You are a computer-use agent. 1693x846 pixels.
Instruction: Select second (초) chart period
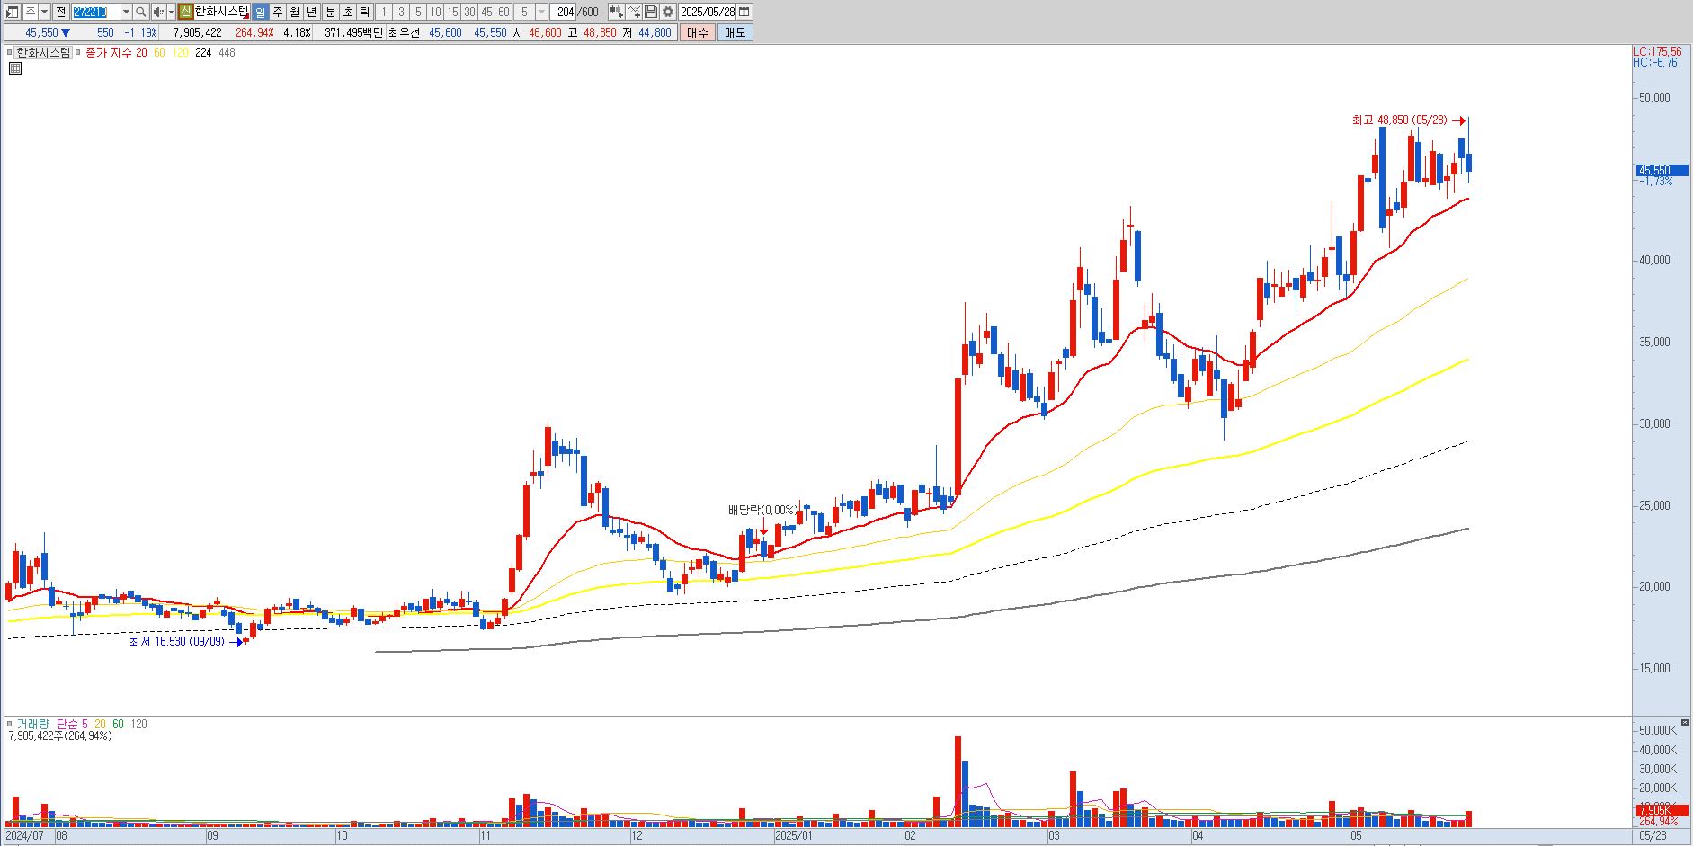[x=347, y=12]
